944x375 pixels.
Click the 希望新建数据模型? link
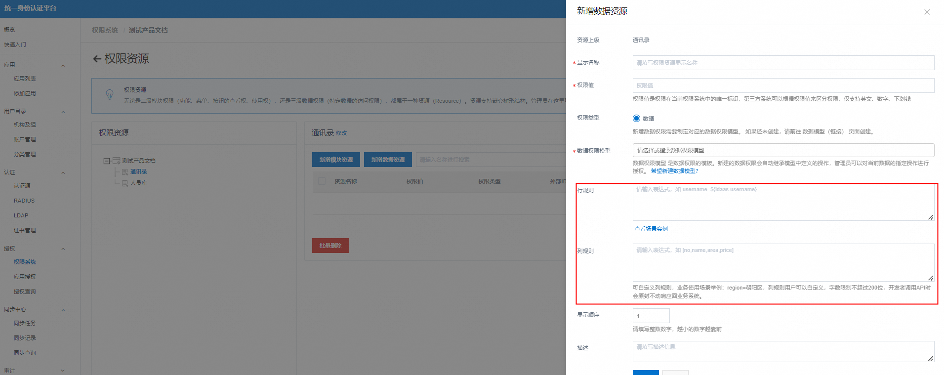[674, 171]
